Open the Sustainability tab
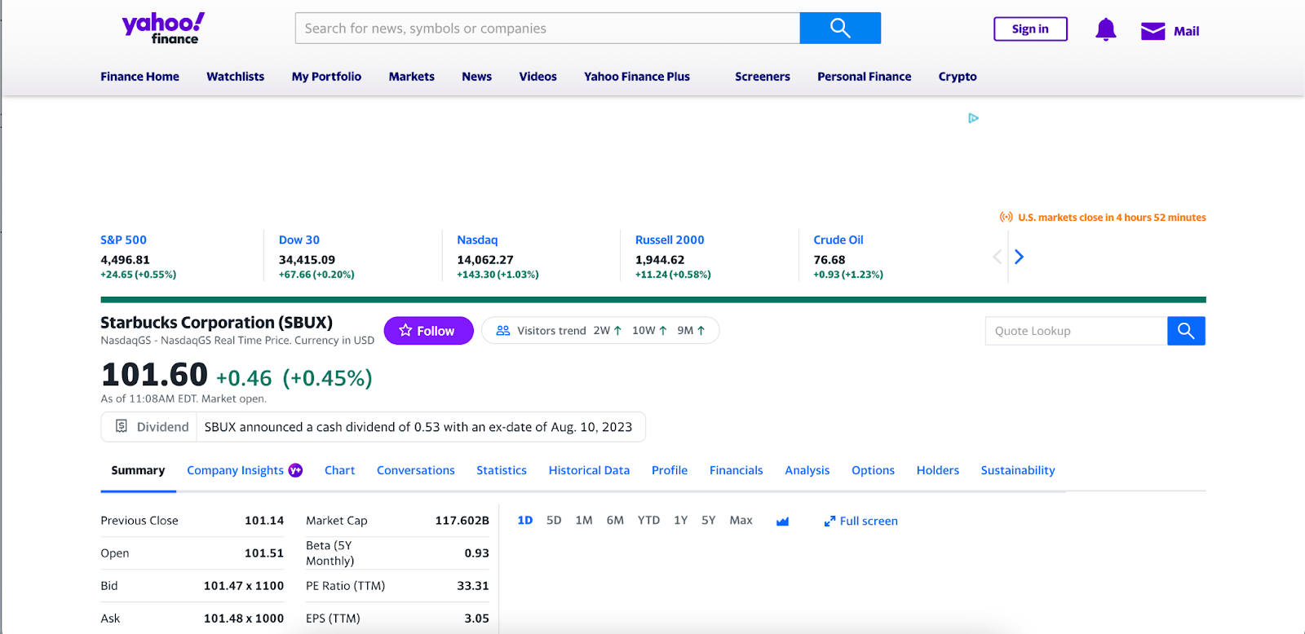This screenshot has width=1305, height=634. pos(1018,470)
